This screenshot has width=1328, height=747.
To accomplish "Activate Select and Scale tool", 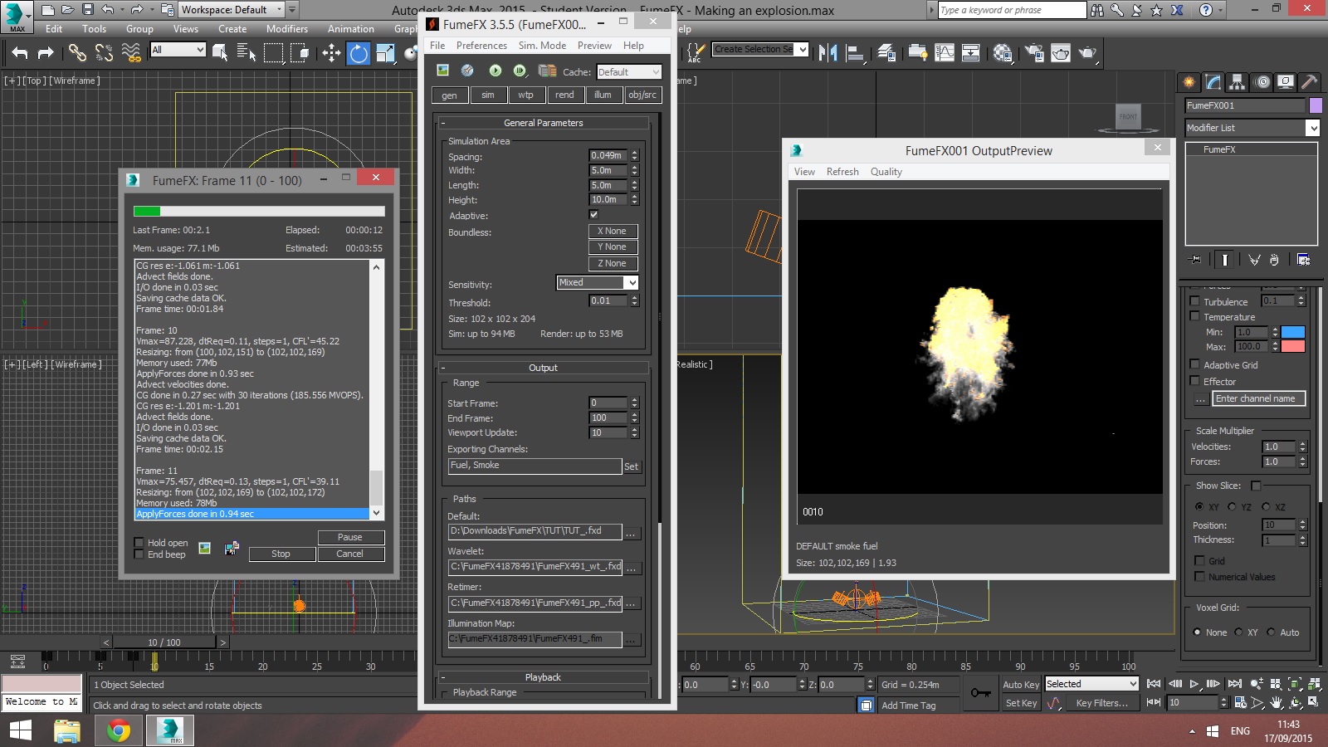I will (x=385, y=53).
